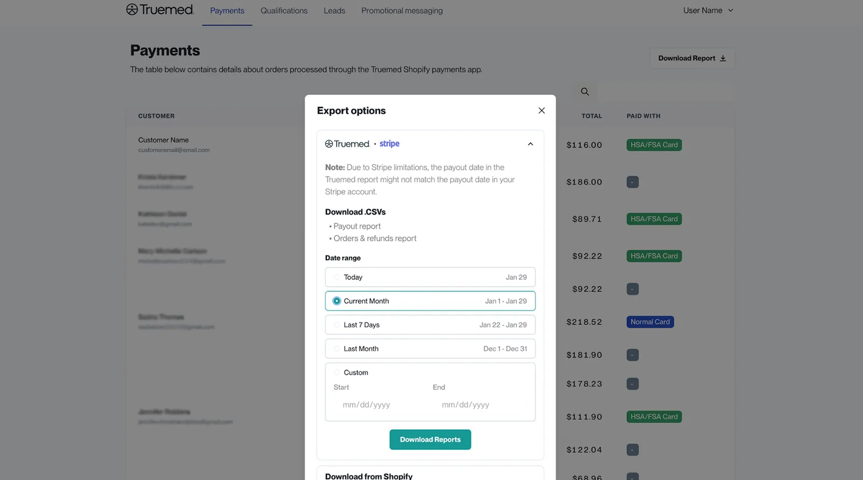This screenshot has height=480, width=863.
Task: Click the Download Reports button
Action: [430, 440]
